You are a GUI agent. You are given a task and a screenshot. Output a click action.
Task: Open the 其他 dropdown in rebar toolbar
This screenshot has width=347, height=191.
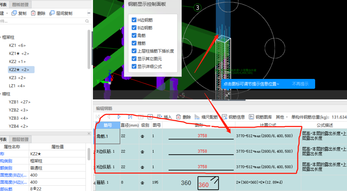pos(282,117)
